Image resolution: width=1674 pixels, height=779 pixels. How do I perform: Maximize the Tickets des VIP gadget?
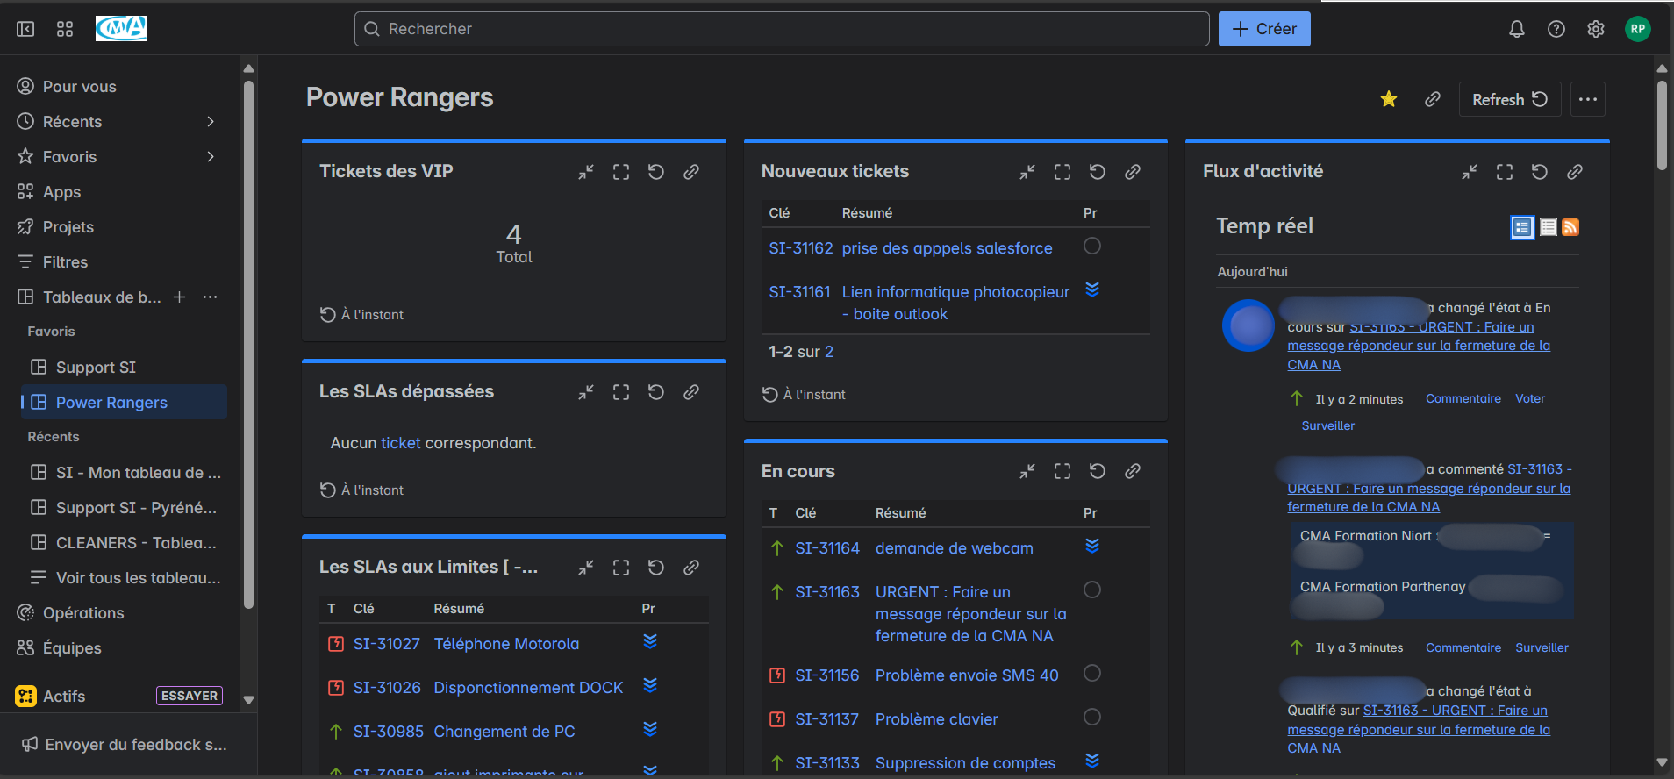621,172
